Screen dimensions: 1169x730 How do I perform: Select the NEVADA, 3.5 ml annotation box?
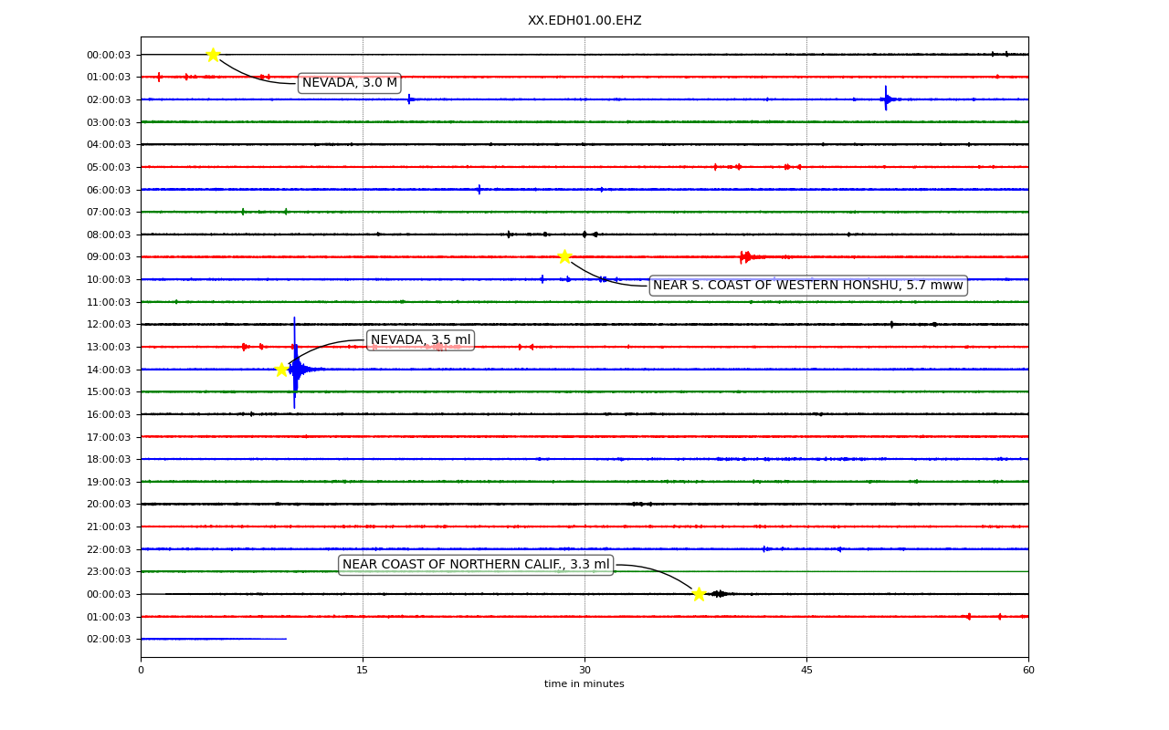point(420,340)
